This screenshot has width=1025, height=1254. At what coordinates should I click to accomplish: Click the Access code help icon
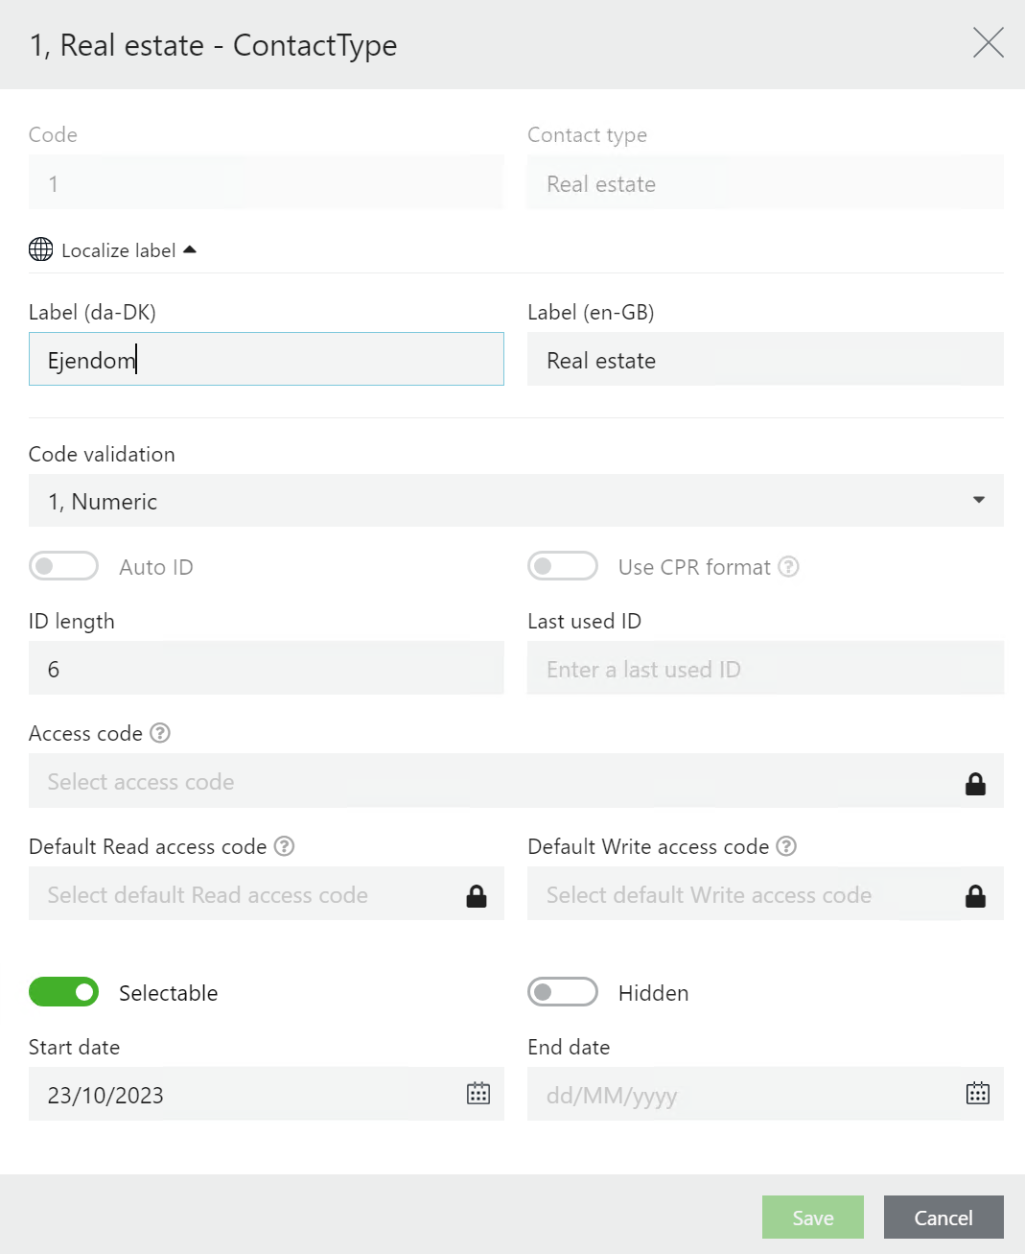(160, 733)
